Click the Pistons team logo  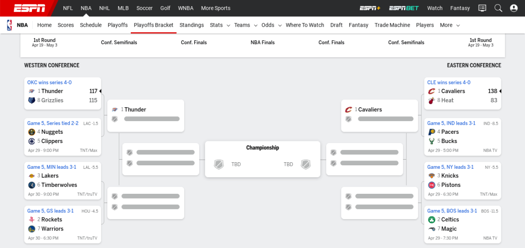pos(431,185)
